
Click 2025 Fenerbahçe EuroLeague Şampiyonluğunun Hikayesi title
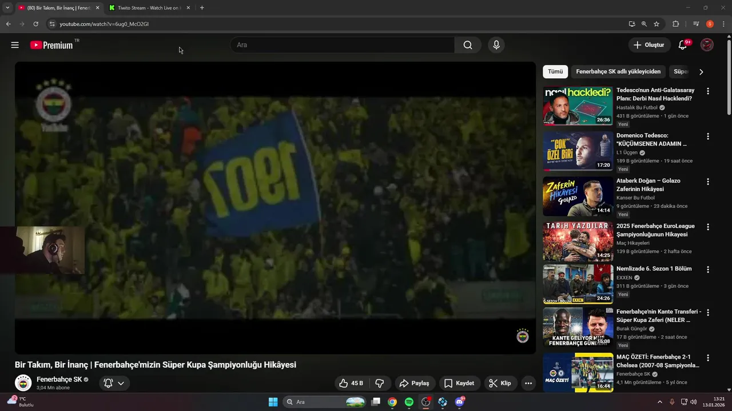pos(655,230)
